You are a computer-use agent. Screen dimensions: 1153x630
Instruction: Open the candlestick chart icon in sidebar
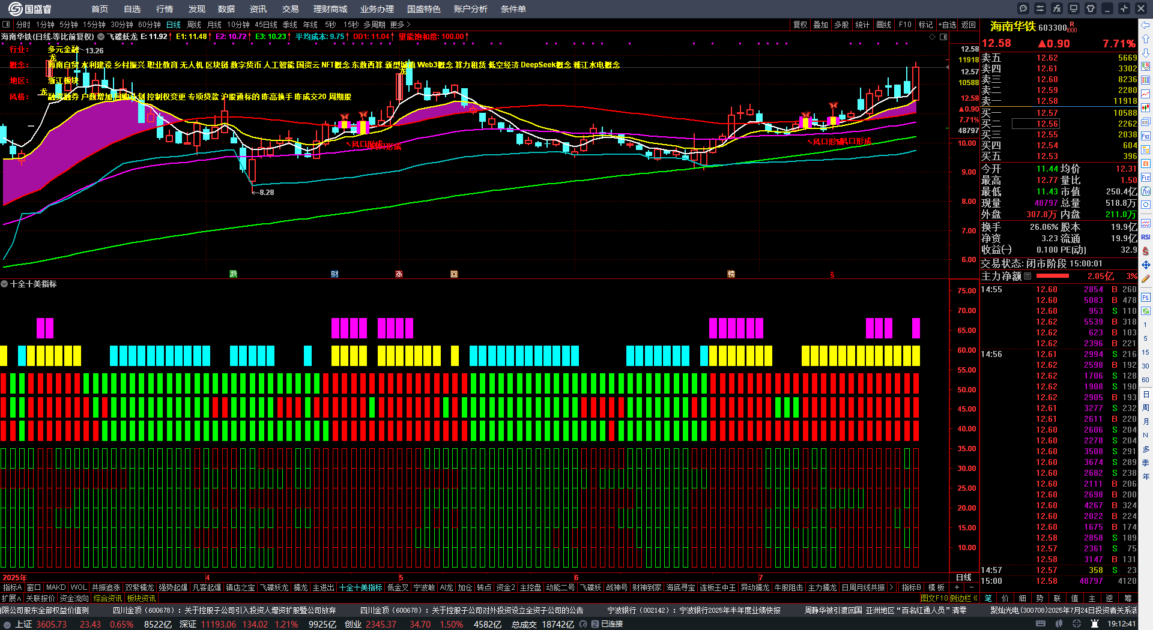point(1146,108)
